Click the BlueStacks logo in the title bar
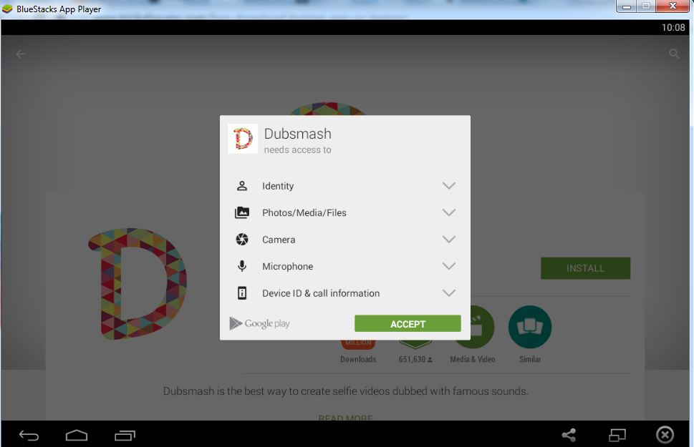This screenshot has width=694, height=447. pyautogui.click(x=7, y=9)
